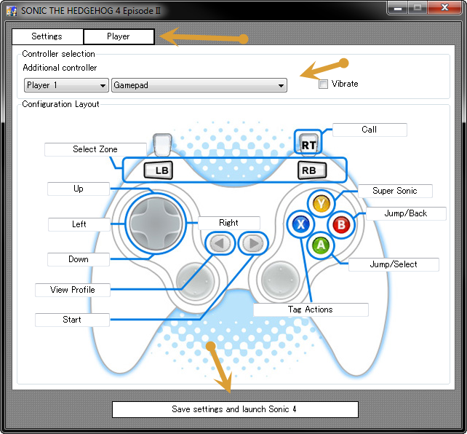Click the D-pad icon on controller

point(156,224)
